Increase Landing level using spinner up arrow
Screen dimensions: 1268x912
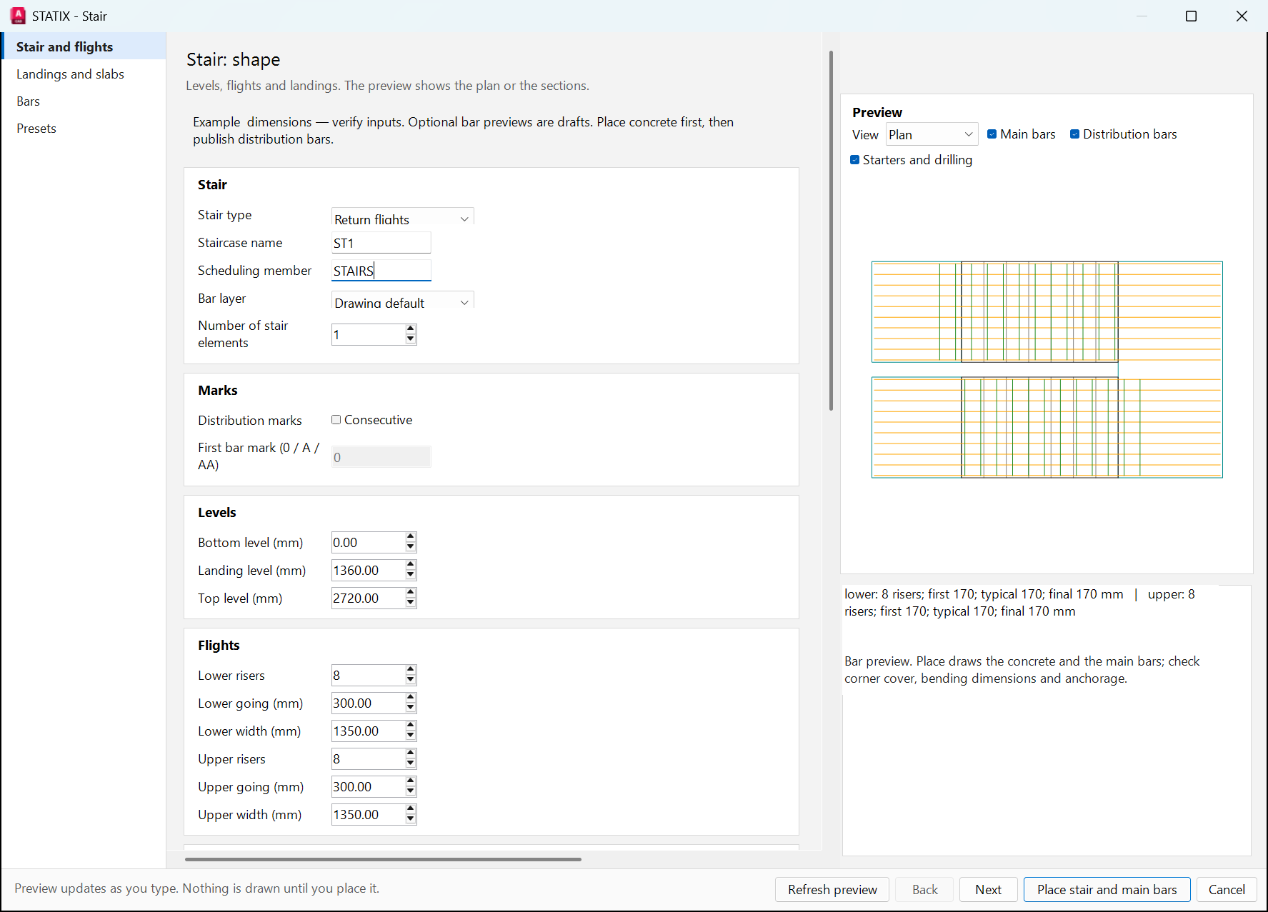pos(411,565)
